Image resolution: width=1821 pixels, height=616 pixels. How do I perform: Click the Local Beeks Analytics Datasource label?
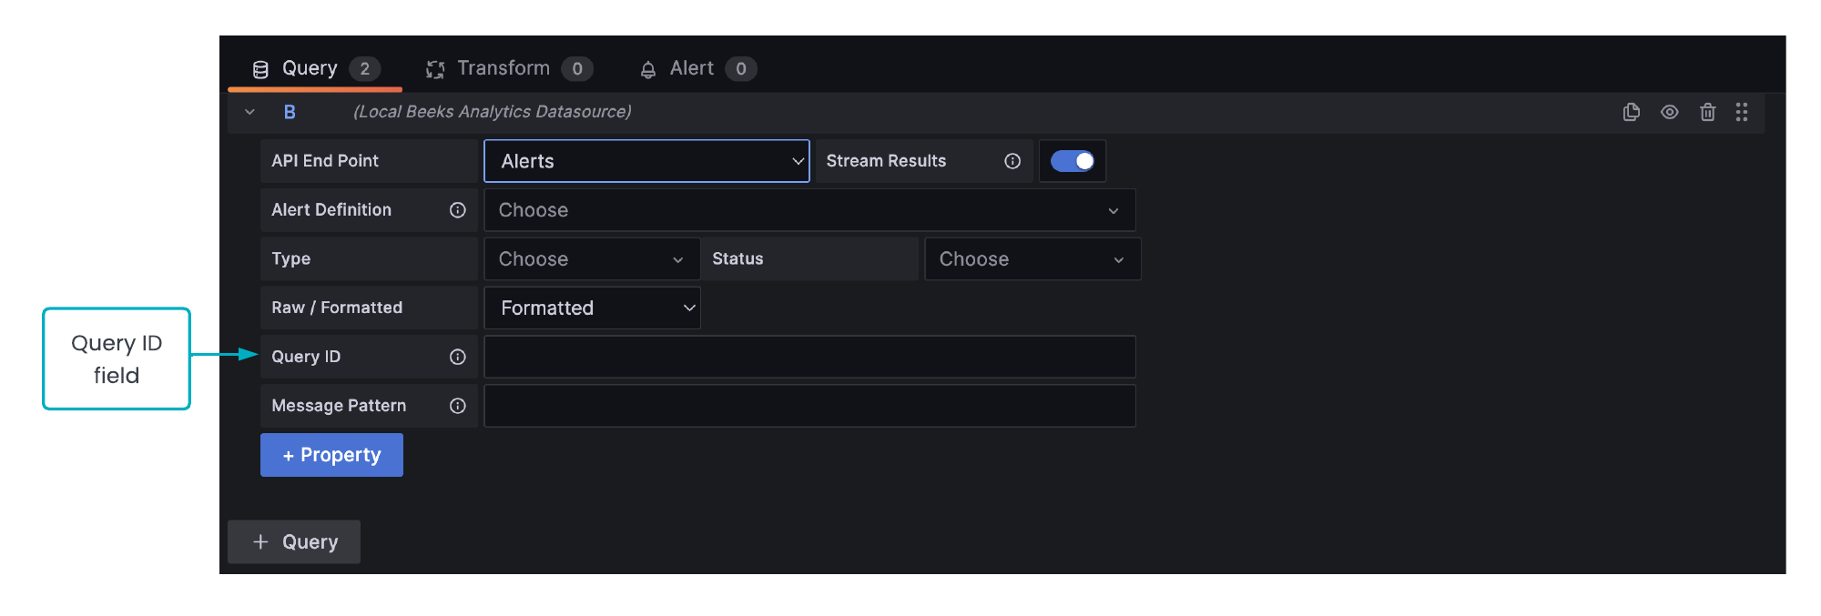[x=492, y=112]
